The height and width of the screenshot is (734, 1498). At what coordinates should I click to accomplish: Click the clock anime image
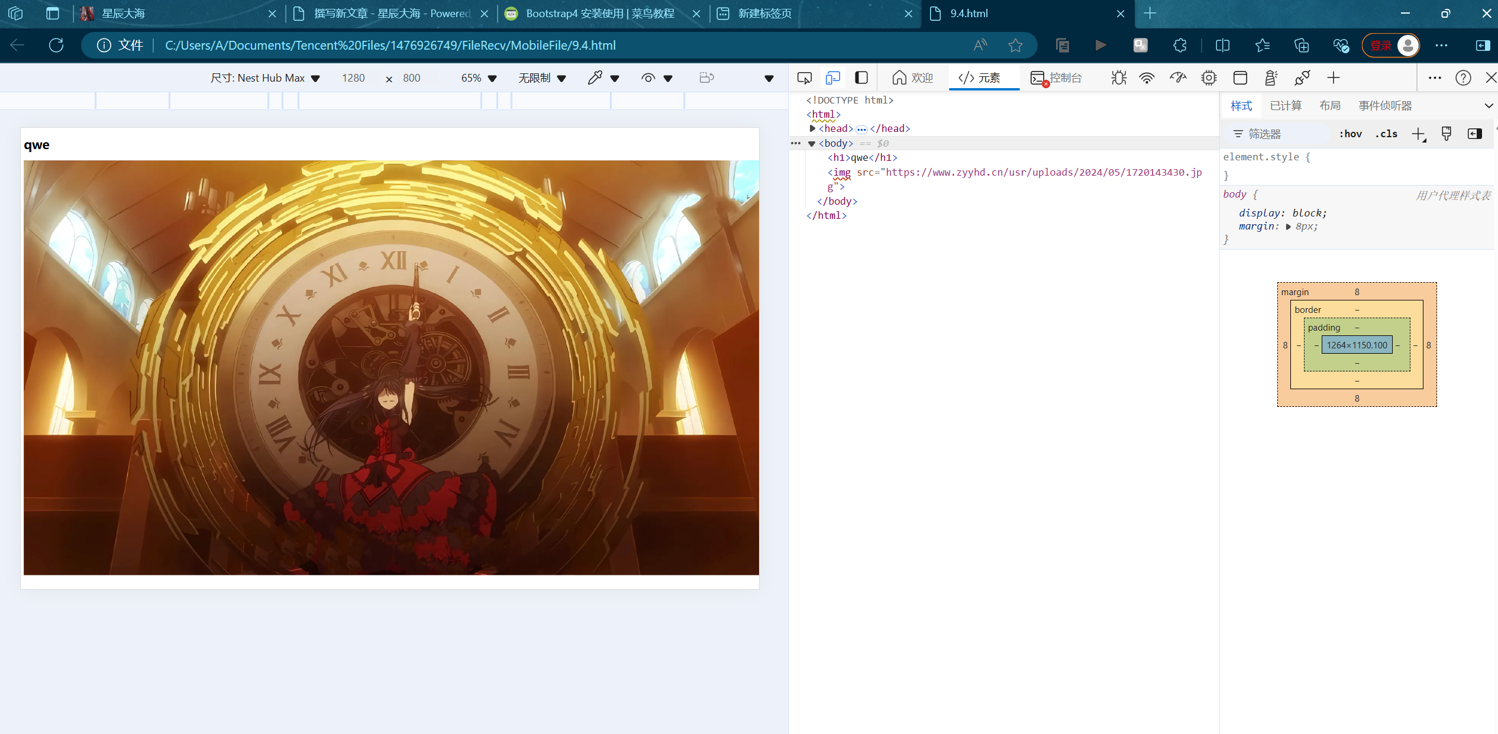pyautogui.click(x=391, y=367)
